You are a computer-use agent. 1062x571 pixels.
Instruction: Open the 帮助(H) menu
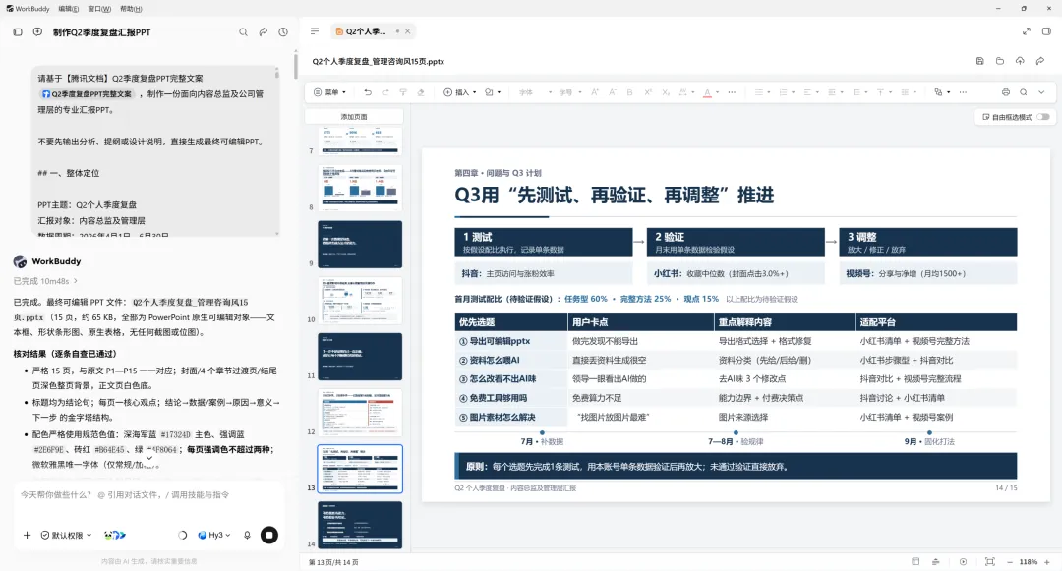click(131, 9)
